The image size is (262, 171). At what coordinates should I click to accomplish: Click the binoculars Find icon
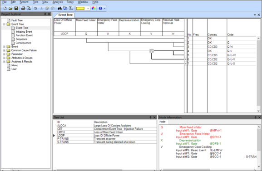point(59,8)
